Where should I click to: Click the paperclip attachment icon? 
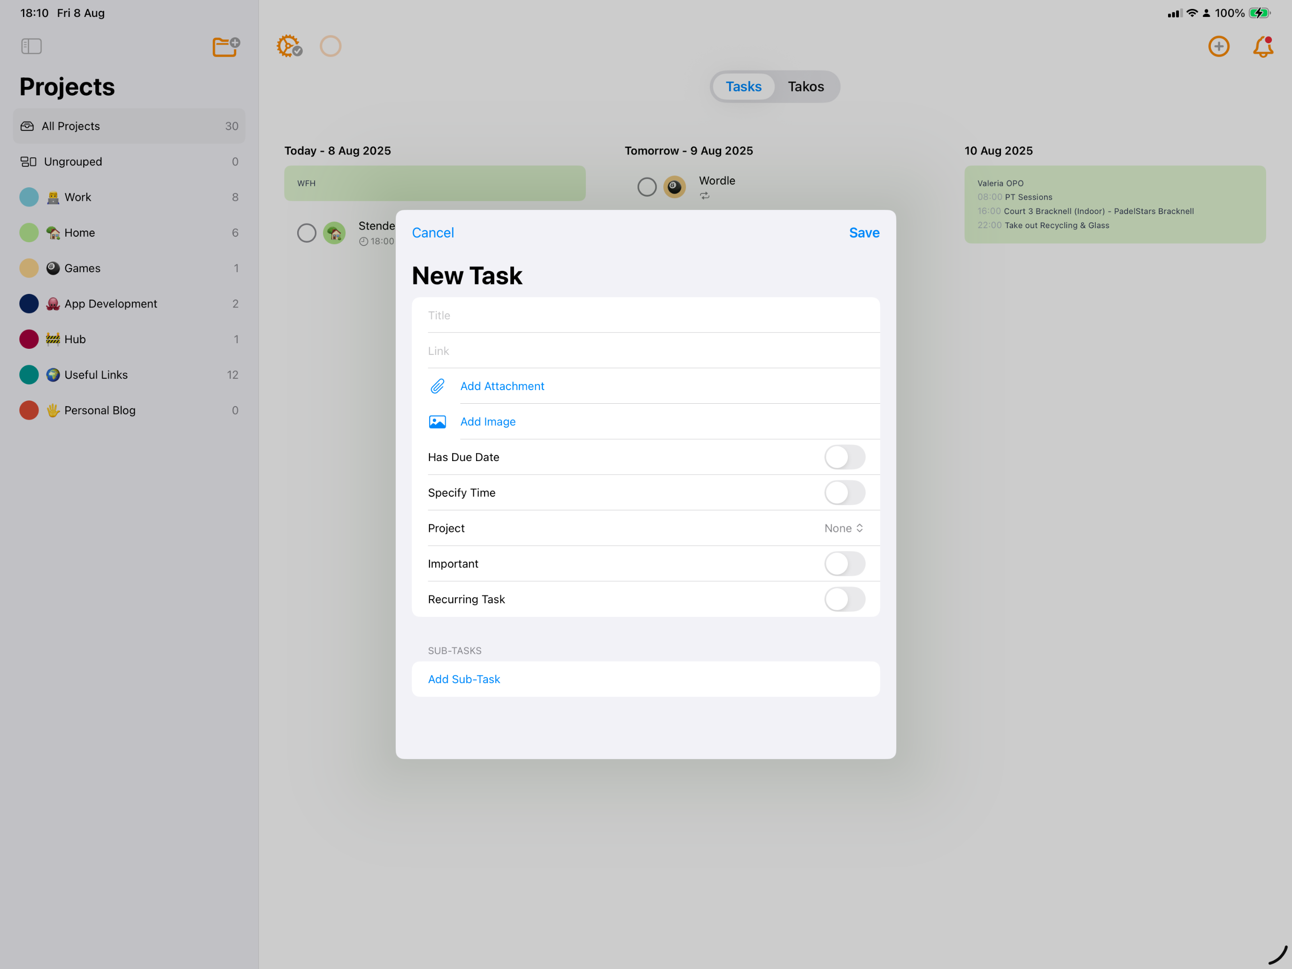click(438, 386)
